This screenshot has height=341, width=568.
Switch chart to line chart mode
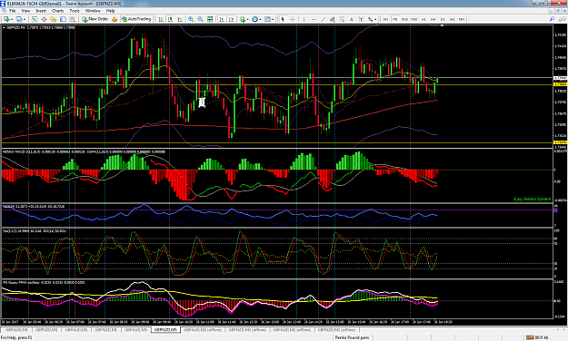[180, 19]
